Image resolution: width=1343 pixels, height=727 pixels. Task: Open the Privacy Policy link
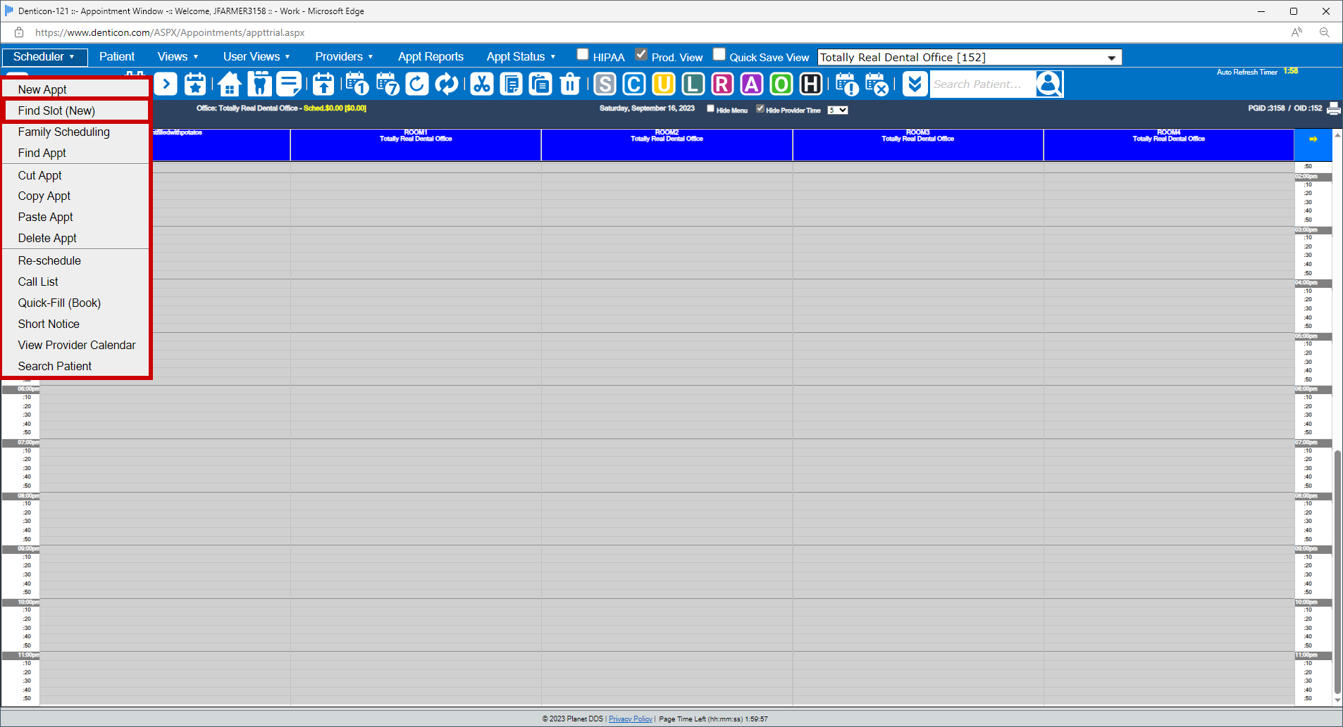click(630, 719)
